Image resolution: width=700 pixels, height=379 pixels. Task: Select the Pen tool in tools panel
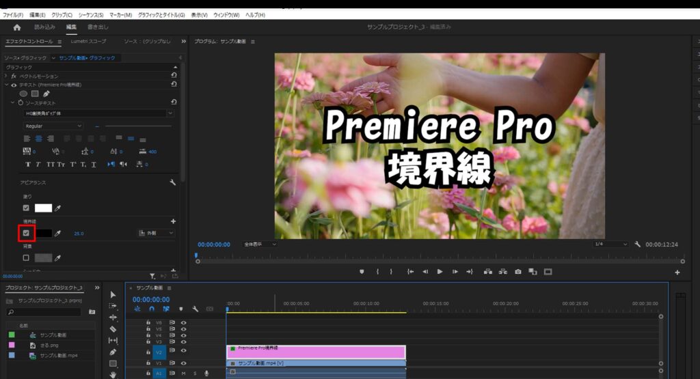tap(113, 352)
